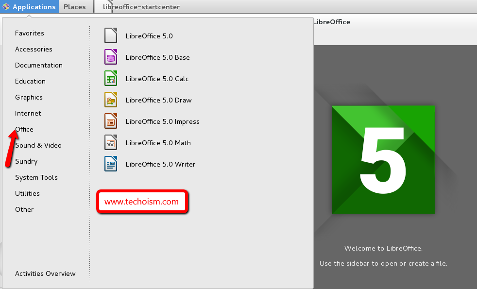Start LibreOffice 5.0 Math from its label
The image size is (477, 289).
(x=158, y=143)
